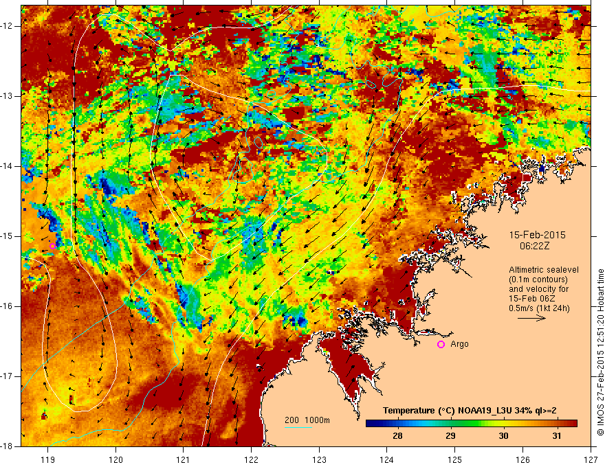Screen dimensions: 605x467
Task: Click the latitude label -12
Action: coord(8,26)
